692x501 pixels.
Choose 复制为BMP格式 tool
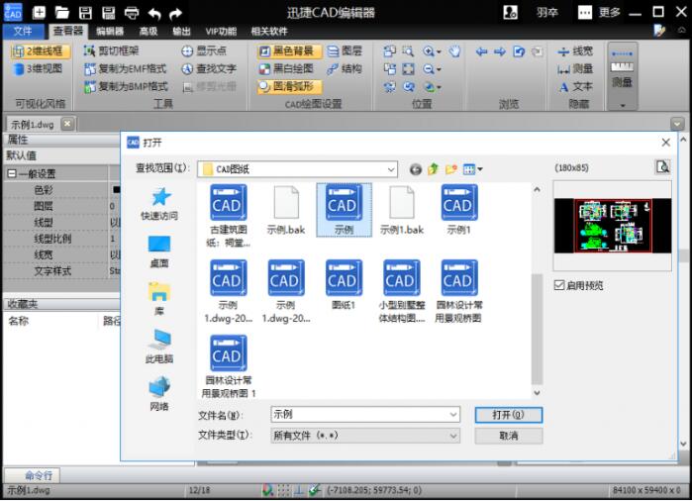(x=126, y=86)
